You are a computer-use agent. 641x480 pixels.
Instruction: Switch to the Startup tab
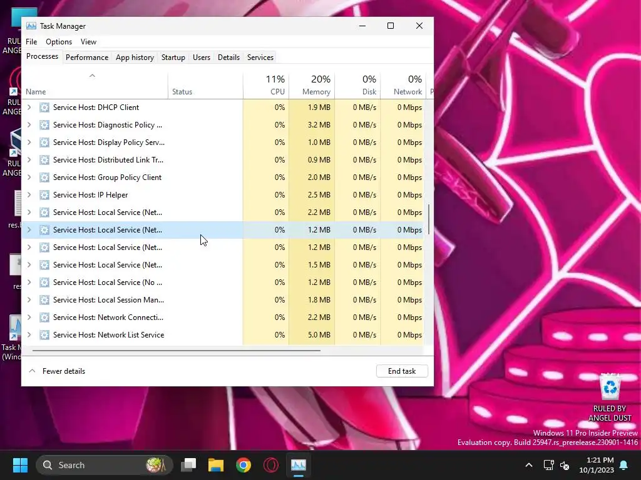click(173, 57)
